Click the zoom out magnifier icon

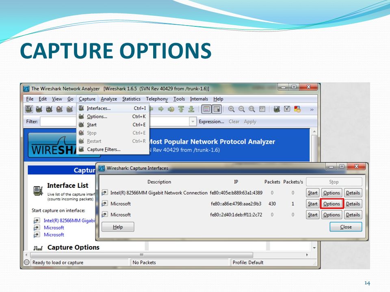tap(241, 109)
